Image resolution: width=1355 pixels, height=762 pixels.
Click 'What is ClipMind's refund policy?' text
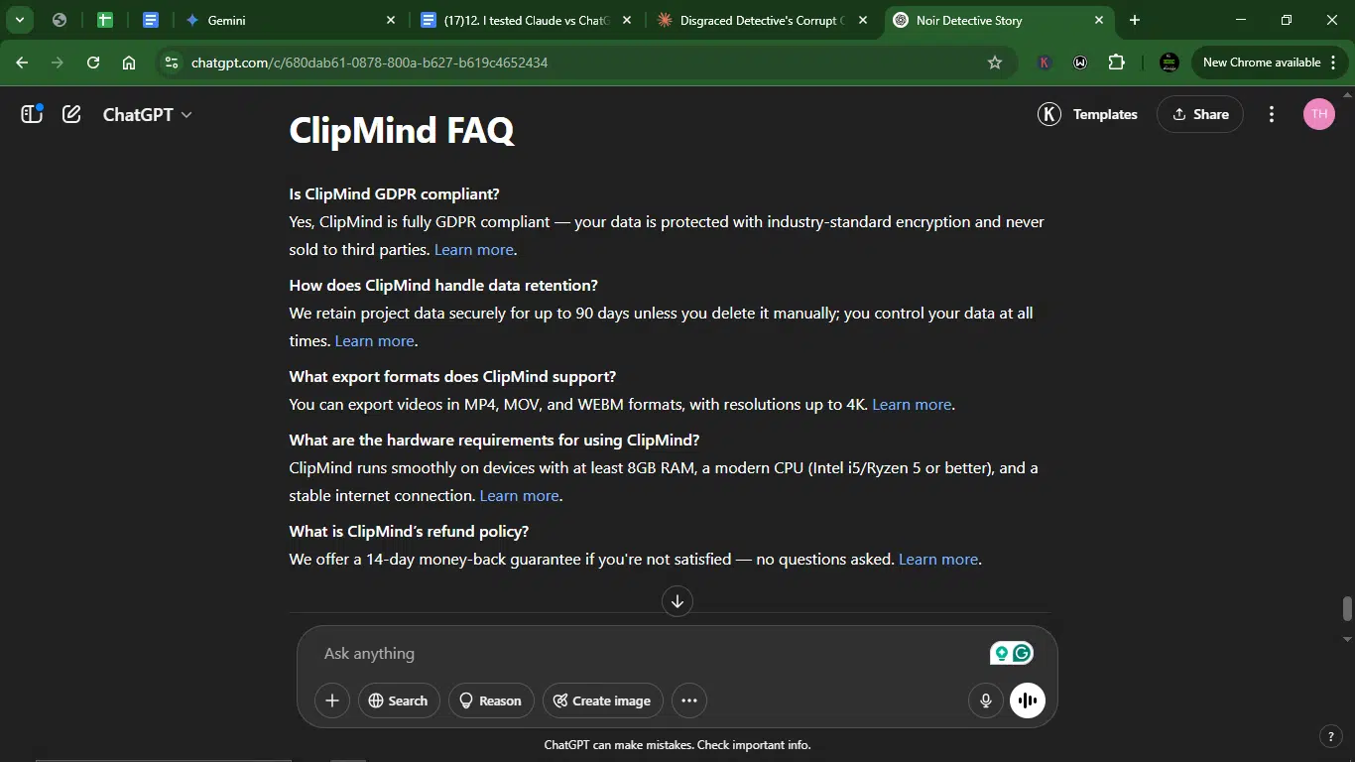coord(409,531)
